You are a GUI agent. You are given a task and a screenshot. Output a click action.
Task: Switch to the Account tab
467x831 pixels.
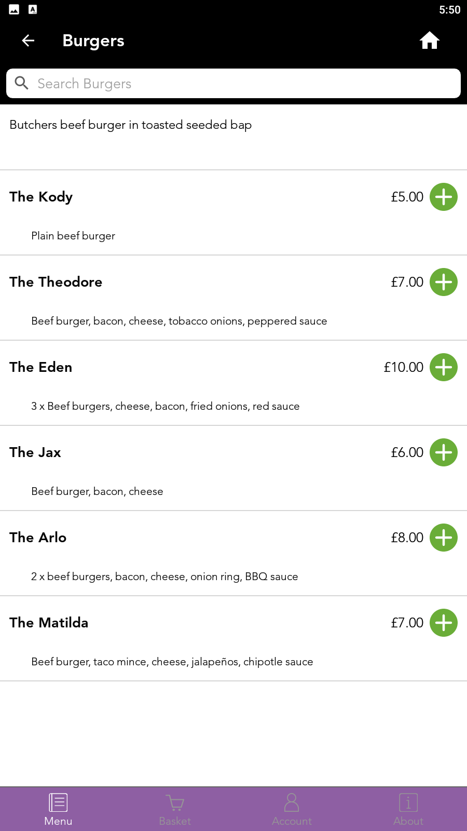pyautogui.click(x=292, y=809)
